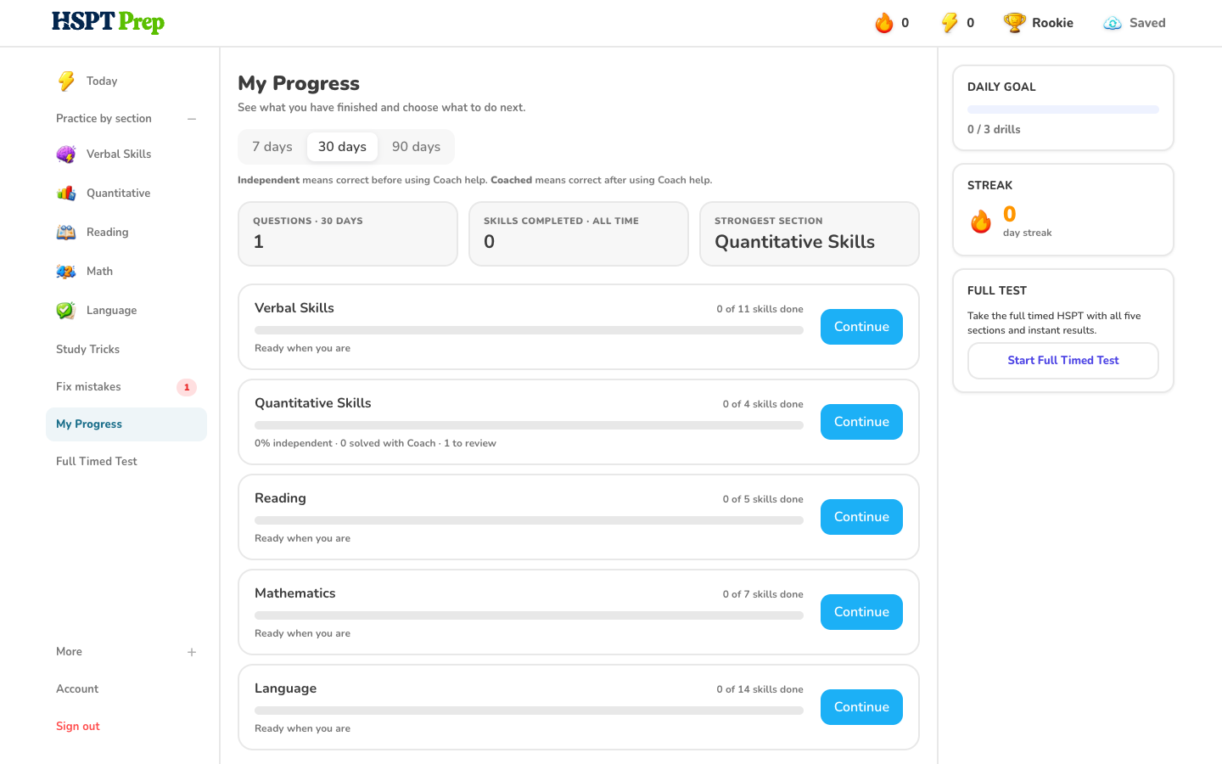Screen dimensions: 1222x764
Task: Click the Today lightning icon in sidebar
Action: point(66,81)
